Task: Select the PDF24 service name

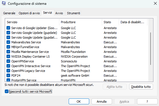Action: pos(16,76)
